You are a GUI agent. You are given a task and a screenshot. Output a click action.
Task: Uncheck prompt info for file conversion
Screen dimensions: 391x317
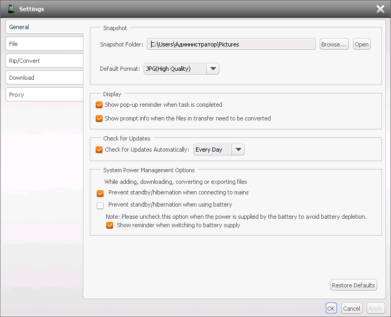pyautogui.click(x=99, y=118)
